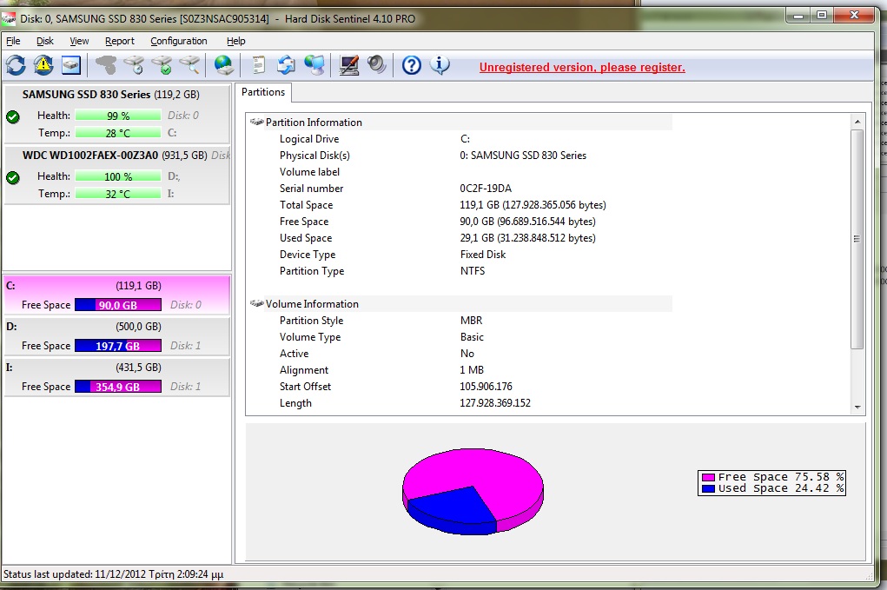The width and height of the screenshot is (887, 590).
Task: Select partition D: in the list
Action: pos(117,336)
